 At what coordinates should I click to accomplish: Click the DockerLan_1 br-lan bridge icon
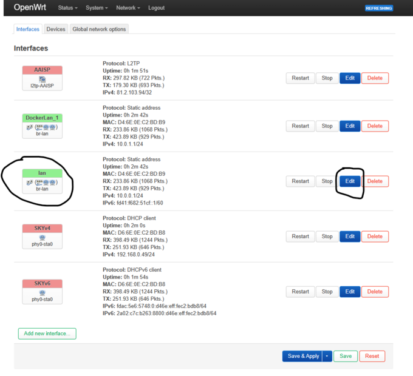click(x=42, y=127)
